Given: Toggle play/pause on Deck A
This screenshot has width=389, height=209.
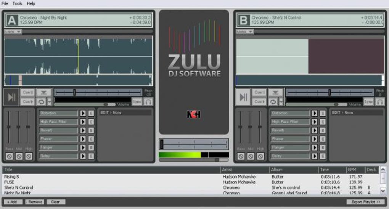Looking at the screenshot, I should pos(11,97).
